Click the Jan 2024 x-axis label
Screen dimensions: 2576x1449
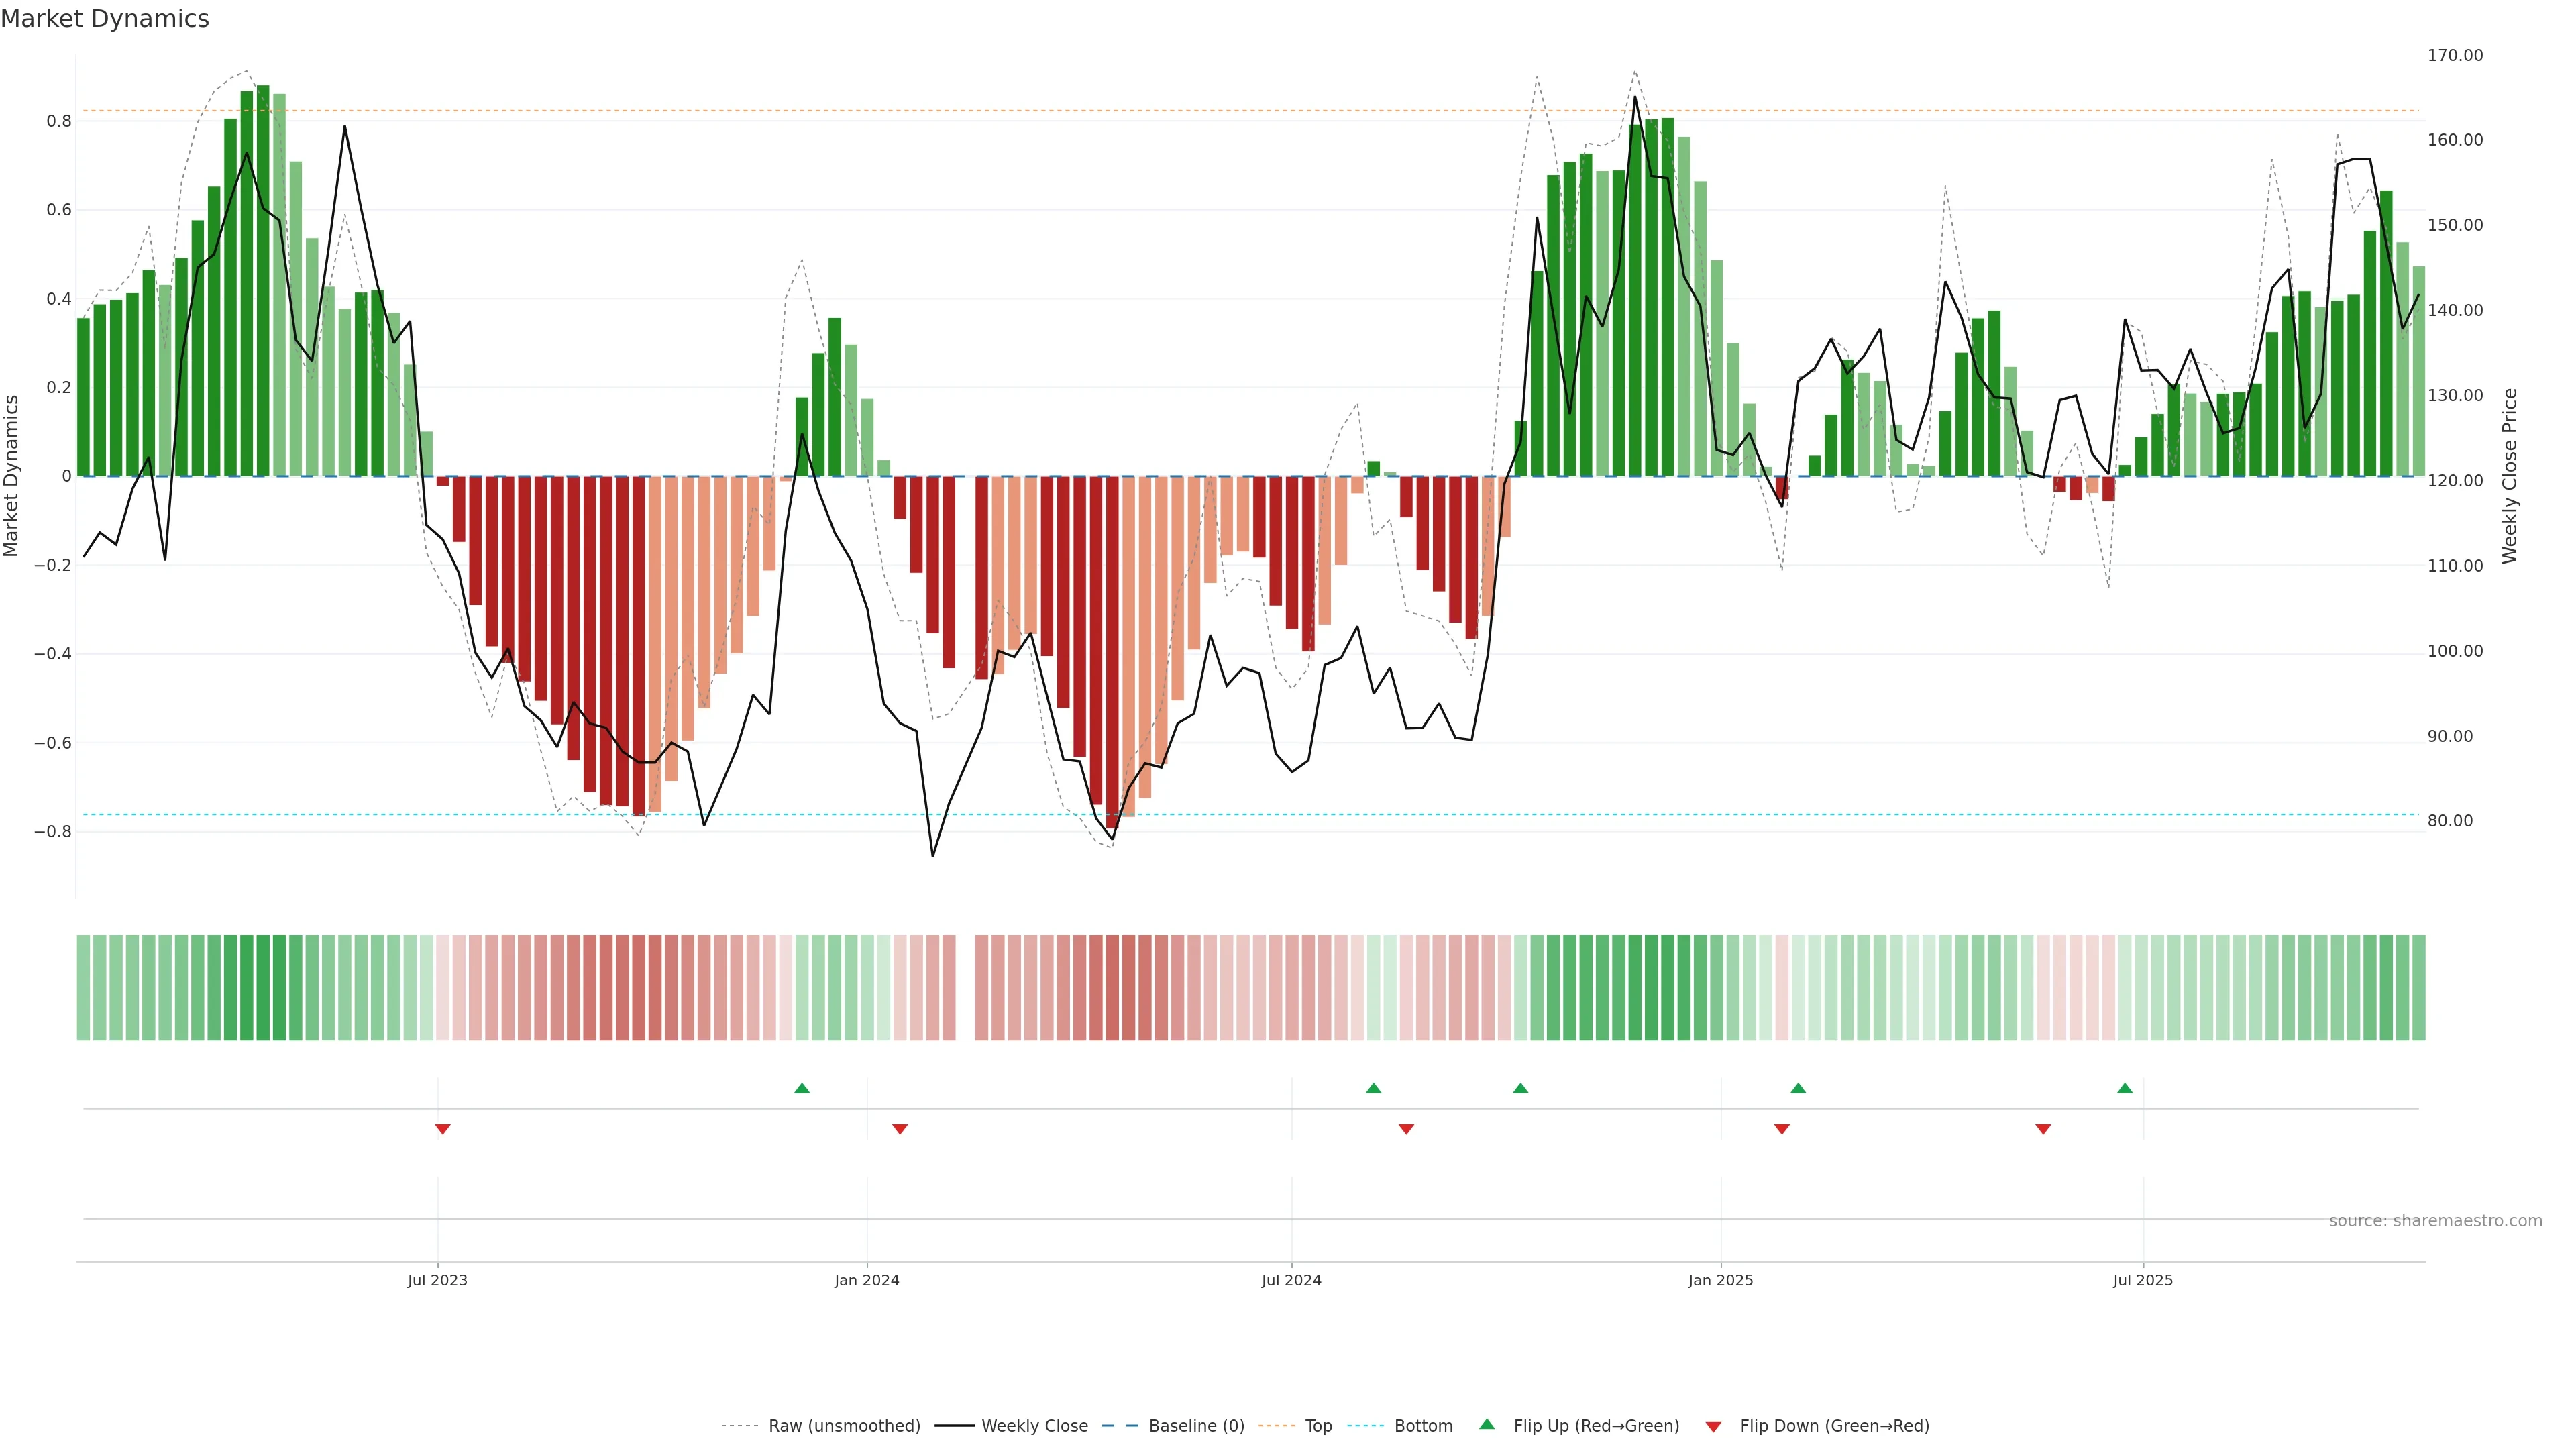[866, 1280]
